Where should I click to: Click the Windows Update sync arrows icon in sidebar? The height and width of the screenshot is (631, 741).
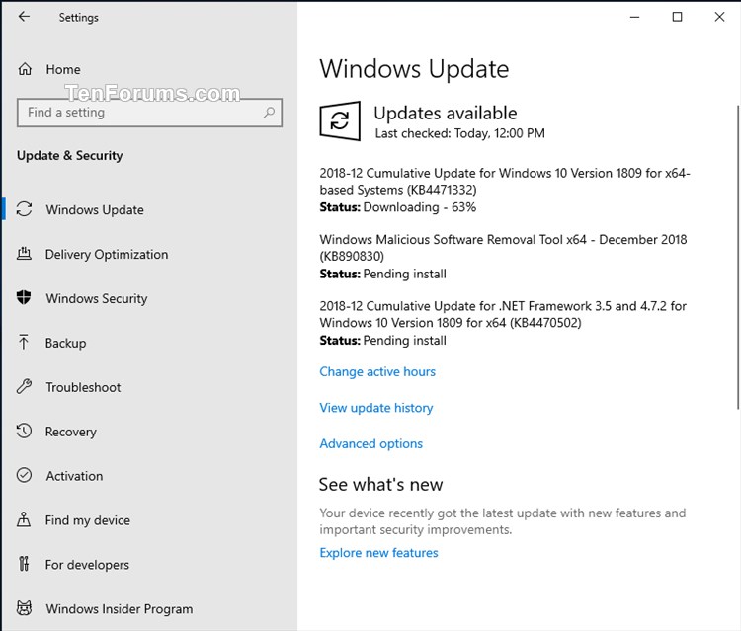(24, 209)
